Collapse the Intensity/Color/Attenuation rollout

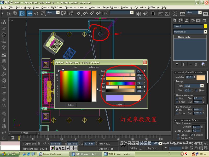[x=190, y=72]
